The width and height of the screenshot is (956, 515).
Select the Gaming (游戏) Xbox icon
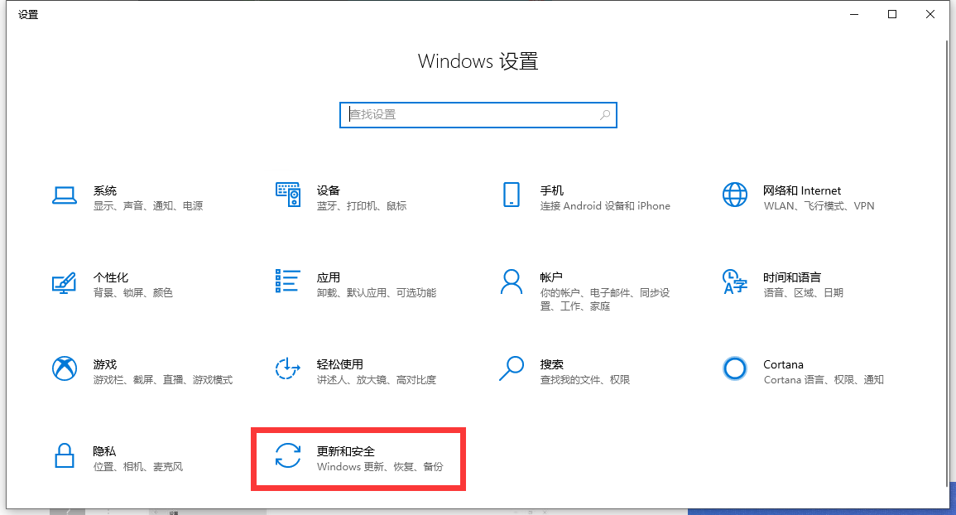(65, 368)
